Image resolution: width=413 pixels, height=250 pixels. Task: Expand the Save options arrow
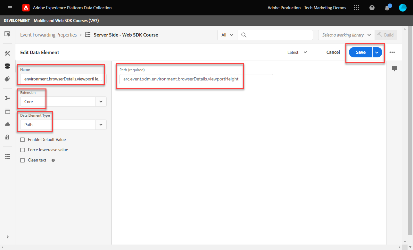coord(377,52)
